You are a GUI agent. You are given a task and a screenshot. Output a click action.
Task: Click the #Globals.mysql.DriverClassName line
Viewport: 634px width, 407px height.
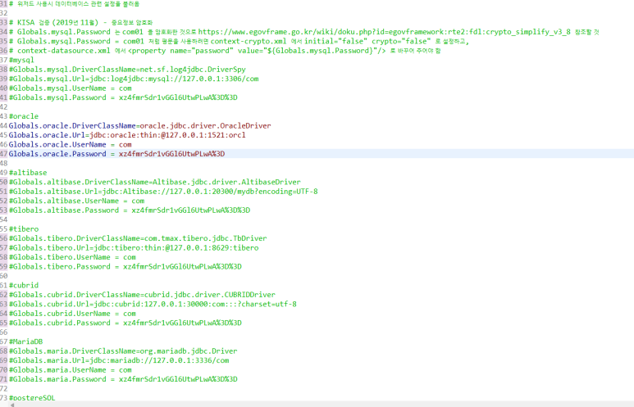tap(127, 70)
